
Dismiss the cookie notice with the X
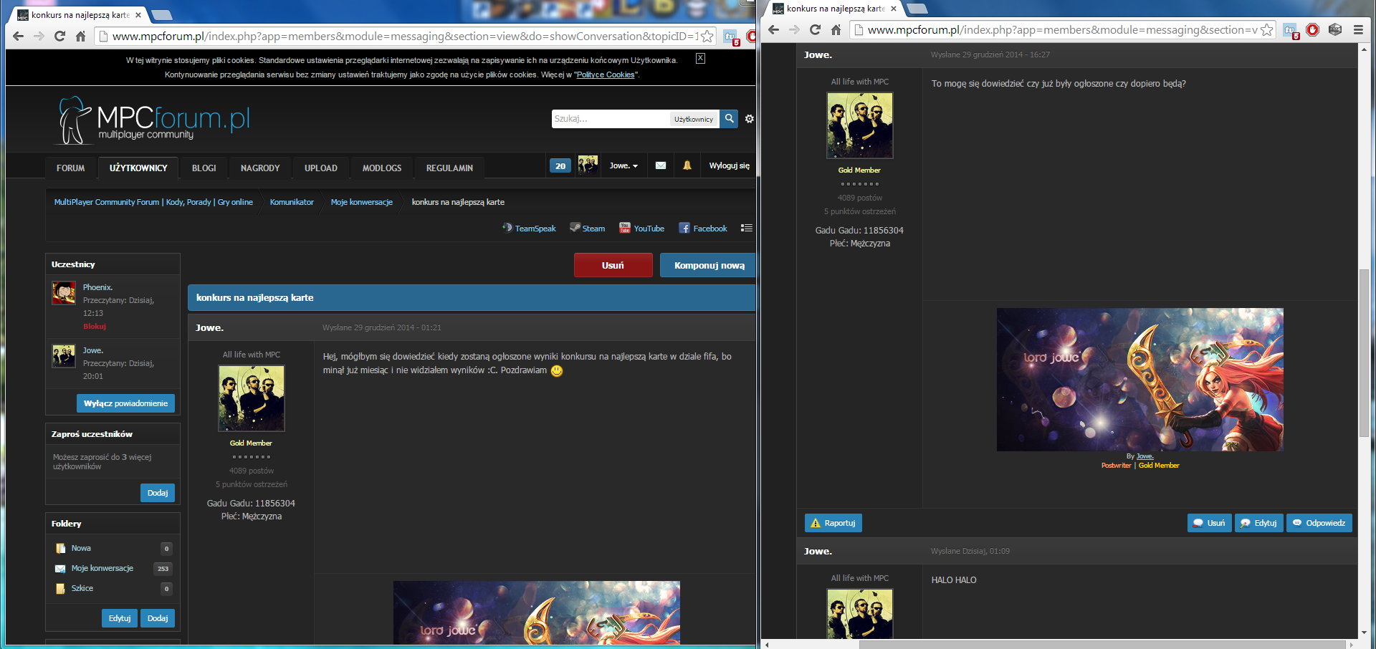(700, 59)
